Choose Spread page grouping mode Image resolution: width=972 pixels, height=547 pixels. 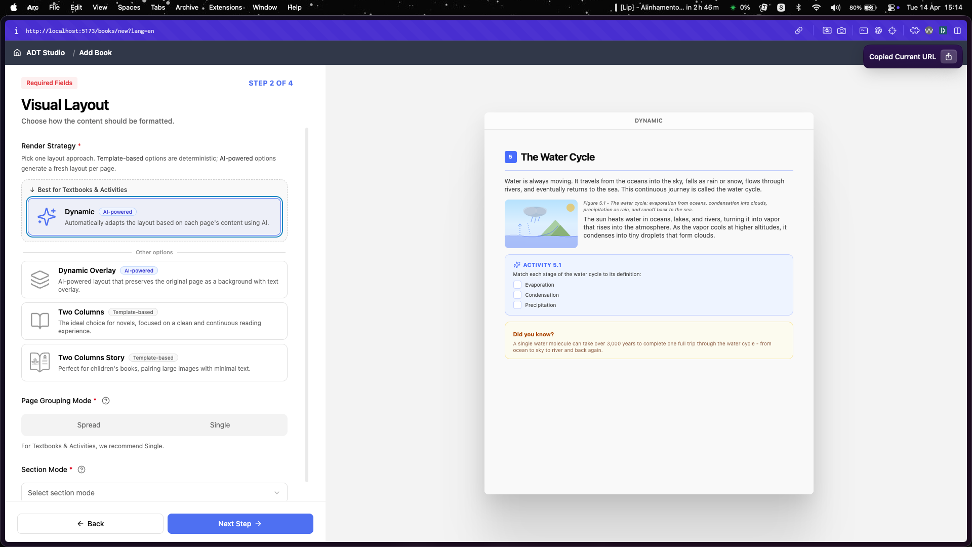point(89,425)
